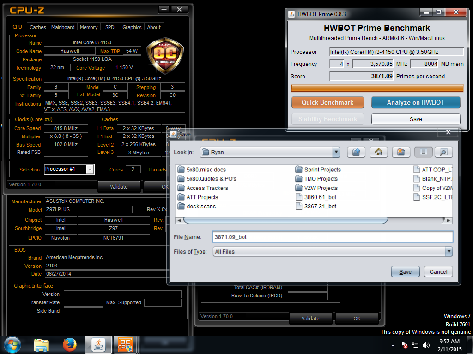
Task: Expand the Look In folder dropdown
Action: click(x=336, y=152)
